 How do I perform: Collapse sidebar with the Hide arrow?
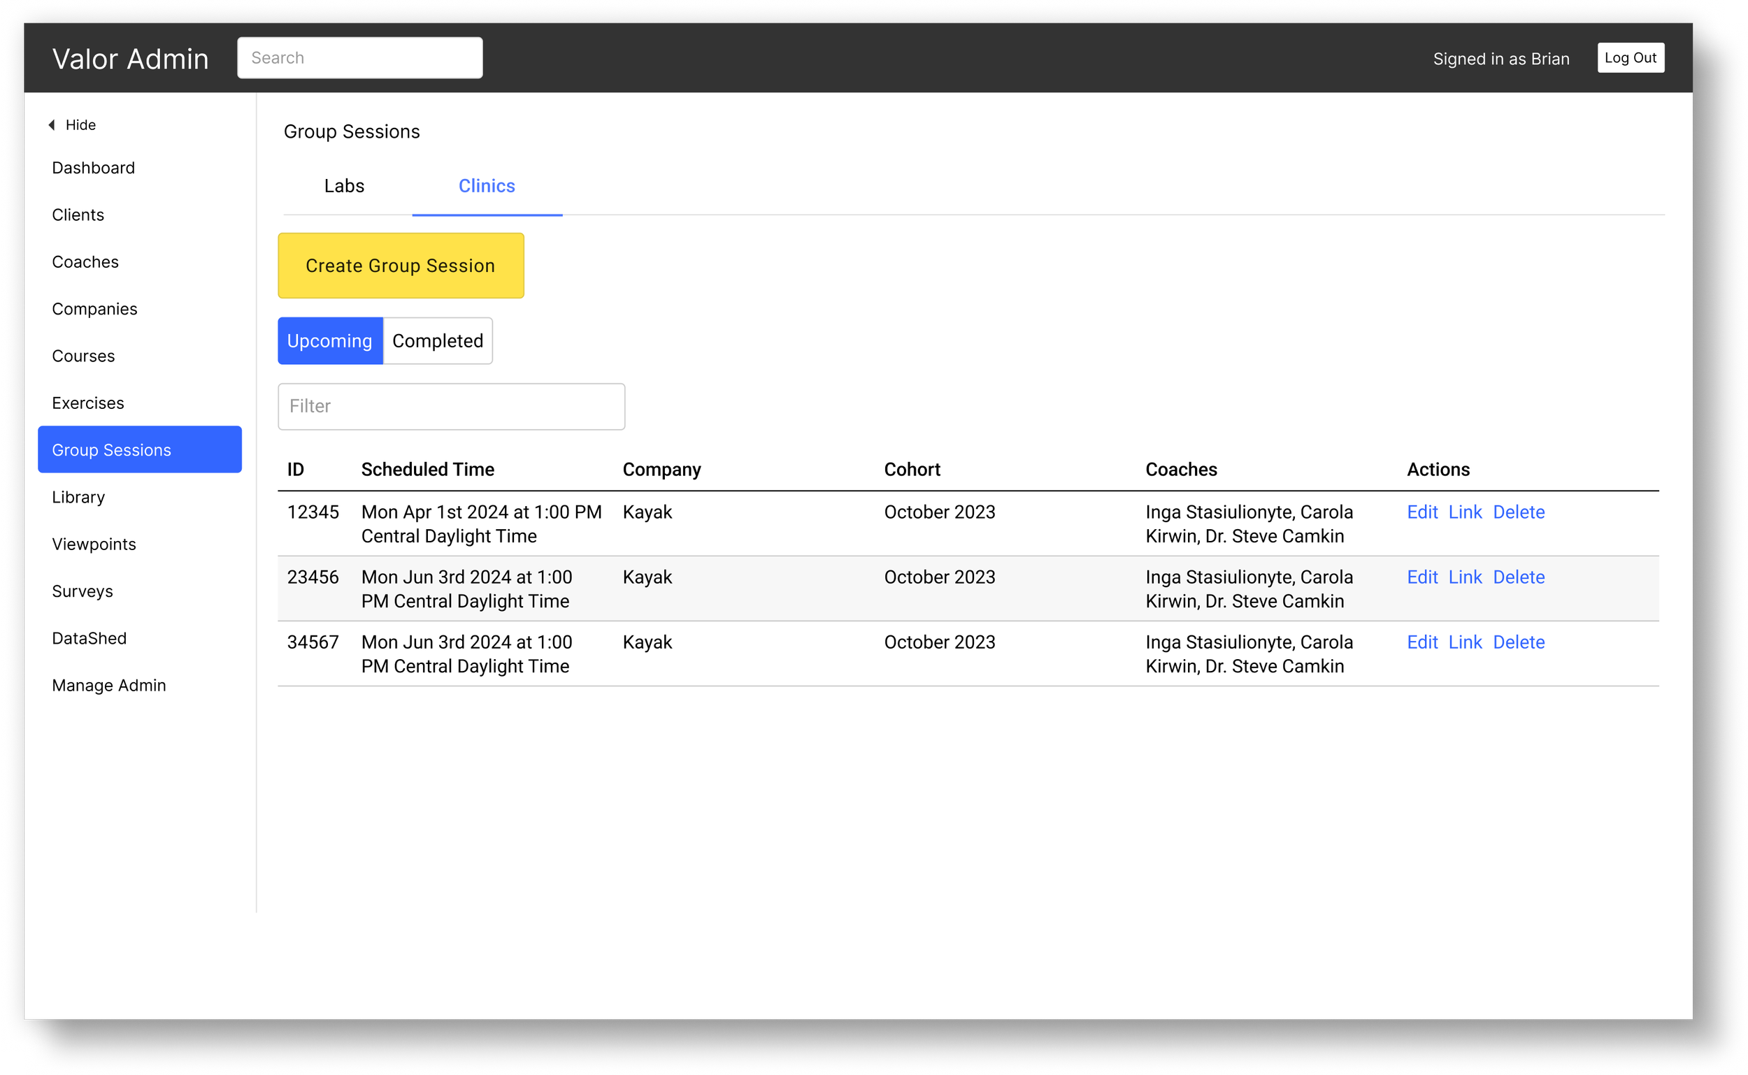tap(72, 125)
